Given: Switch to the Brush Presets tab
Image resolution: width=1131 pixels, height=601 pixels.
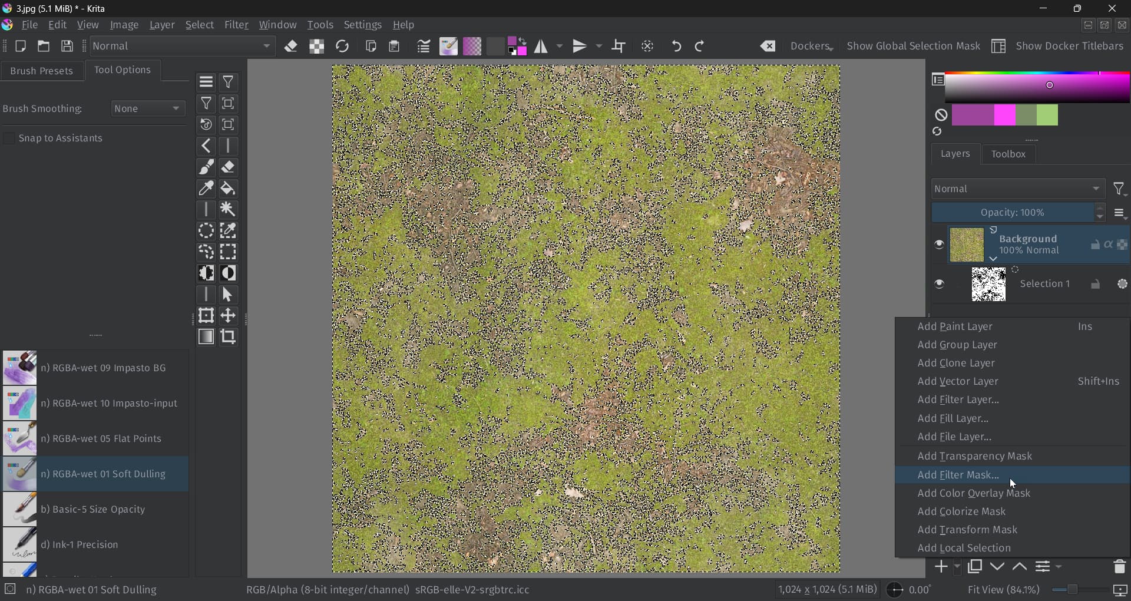Looking at the screenshot, I should coord(42,71).
